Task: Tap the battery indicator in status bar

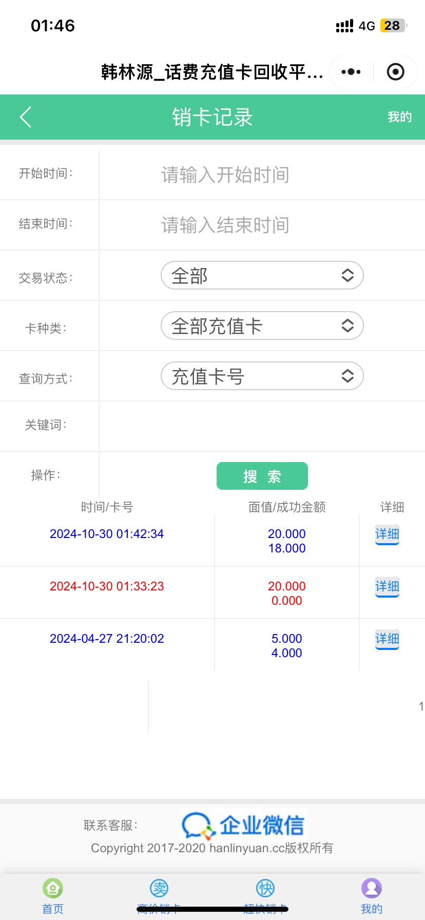Action: [x=393, y=26]
